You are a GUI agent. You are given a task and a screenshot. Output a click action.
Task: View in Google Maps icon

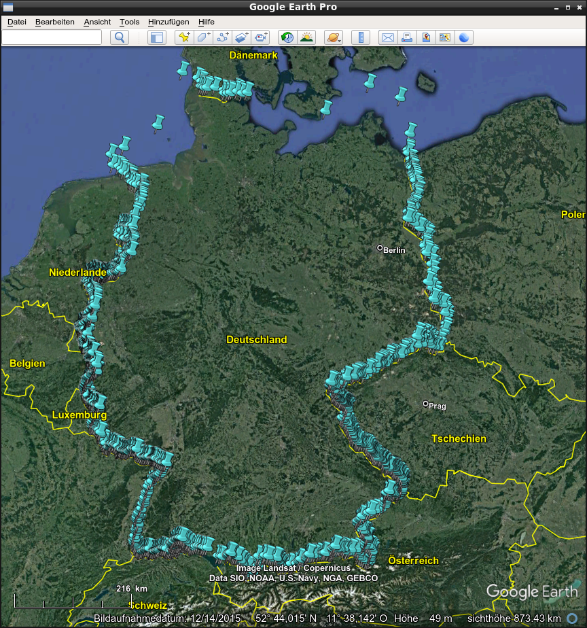click(x=445, y=37)
